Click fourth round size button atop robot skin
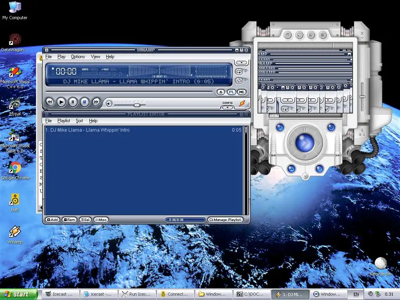 323,35
